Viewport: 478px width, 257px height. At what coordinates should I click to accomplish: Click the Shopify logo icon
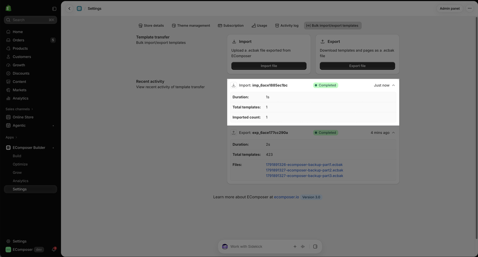click(8, 8)
